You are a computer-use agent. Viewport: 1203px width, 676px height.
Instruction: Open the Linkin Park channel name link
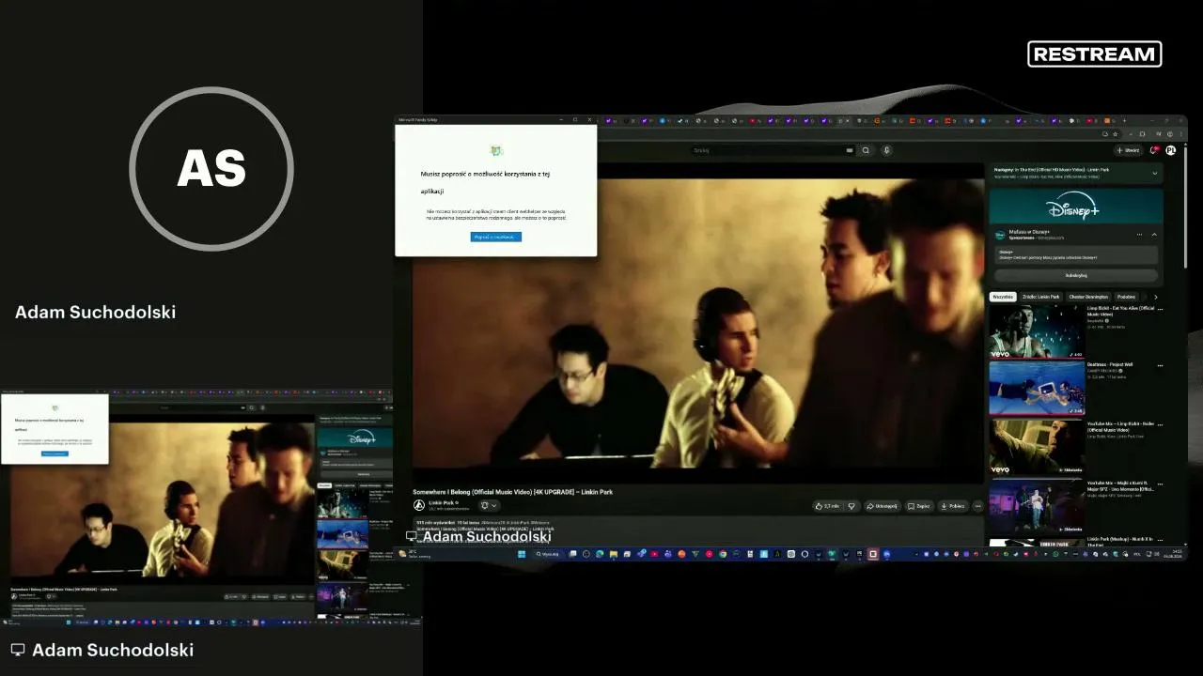click(442, 502)
